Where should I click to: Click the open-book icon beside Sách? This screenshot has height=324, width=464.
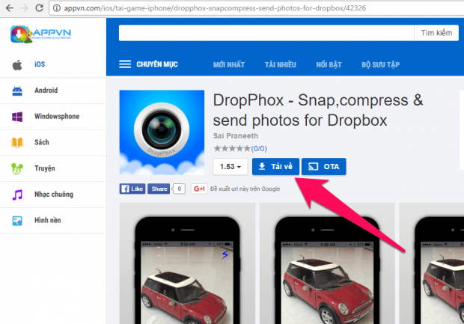coord(17,143)
